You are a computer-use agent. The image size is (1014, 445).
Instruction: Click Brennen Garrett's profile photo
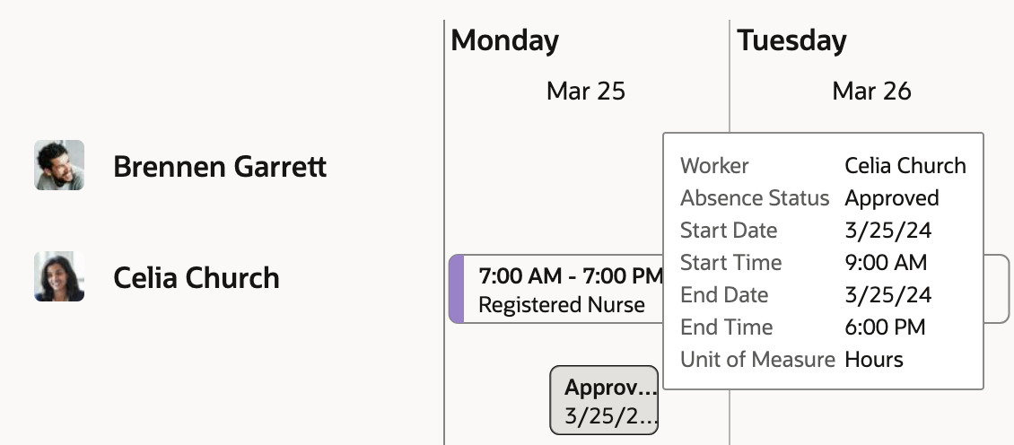(59, 165)
